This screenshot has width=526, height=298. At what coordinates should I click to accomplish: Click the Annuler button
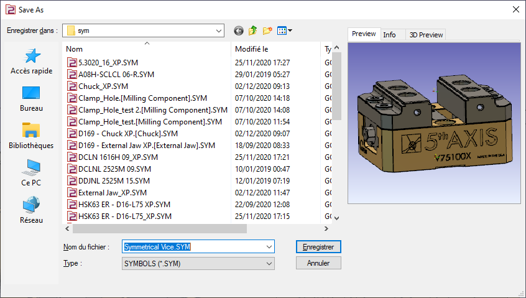[318, 263]
